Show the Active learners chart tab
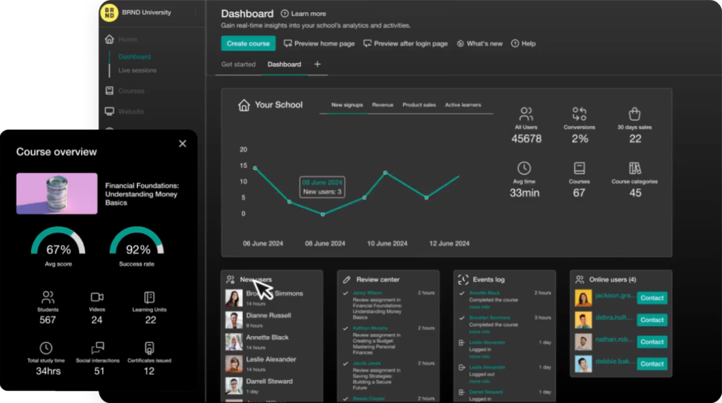 coord(462,105)
